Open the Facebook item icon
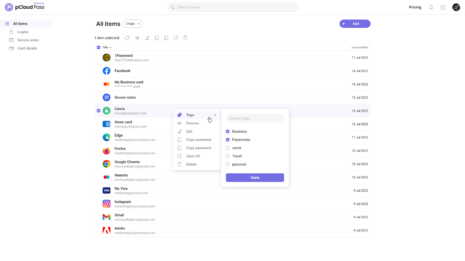465x261 pixels. 107,70
